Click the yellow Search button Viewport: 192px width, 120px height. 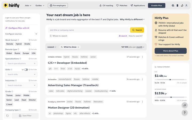click(137, 30)
